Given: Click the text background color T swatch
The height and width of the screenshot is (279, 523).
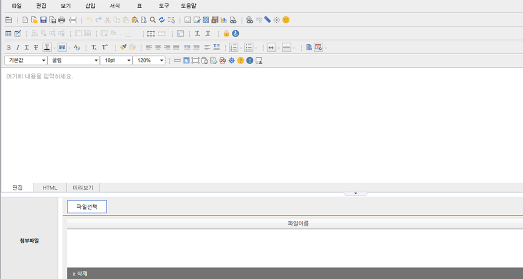Looking at the screenshot, I should click(62, 47).
